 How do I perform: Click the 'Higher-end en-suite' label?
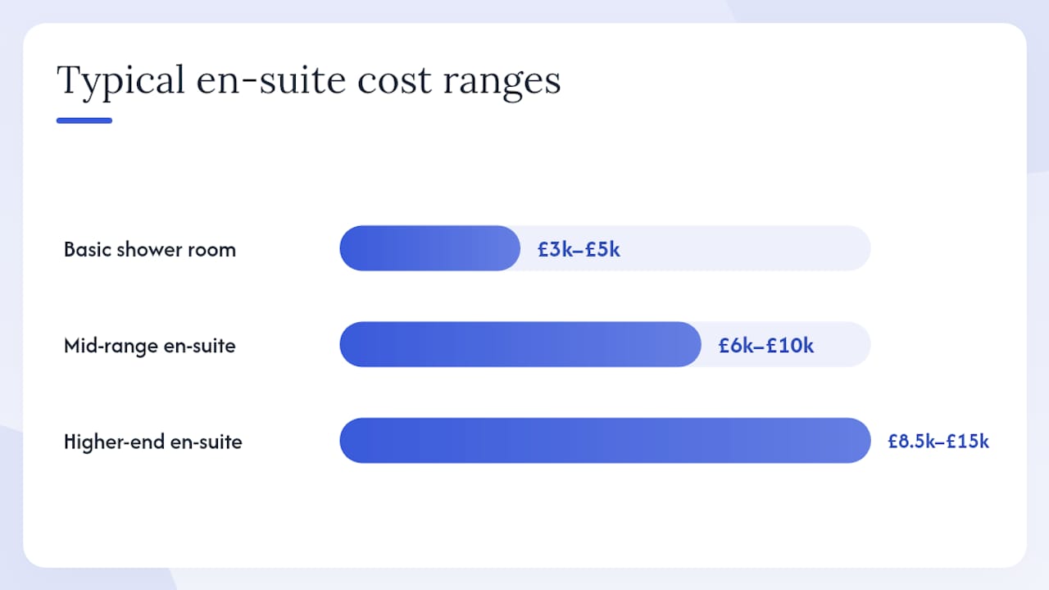(153, 442)
